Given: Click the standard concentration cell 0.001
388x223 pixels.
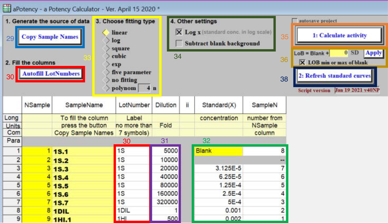Looking at the screenshot, I should tap(219, 211).
